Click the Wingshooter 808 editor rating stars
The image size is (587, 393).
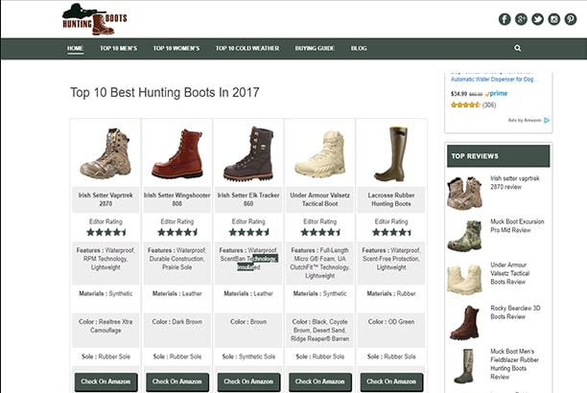pyautogui.click(x=177, y=232)
